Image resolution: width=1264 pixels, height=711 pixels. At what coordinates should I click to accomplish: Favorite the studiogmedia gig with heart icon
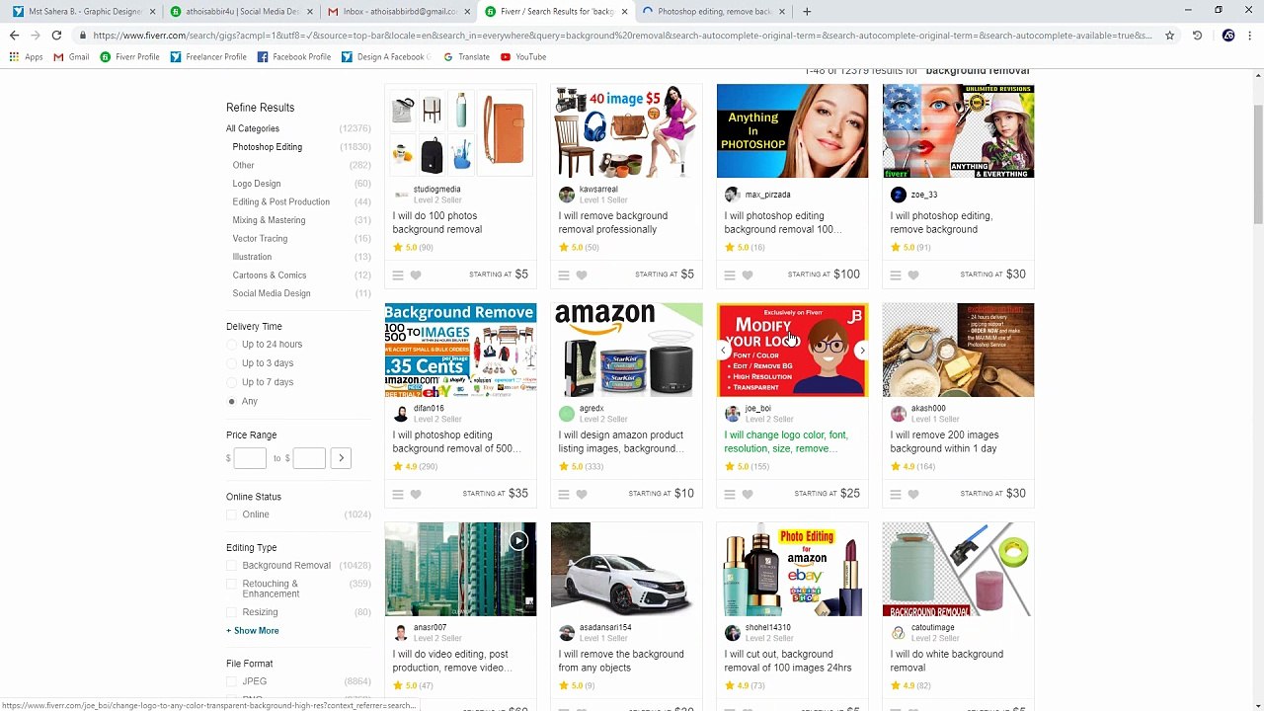click(416, 276)
